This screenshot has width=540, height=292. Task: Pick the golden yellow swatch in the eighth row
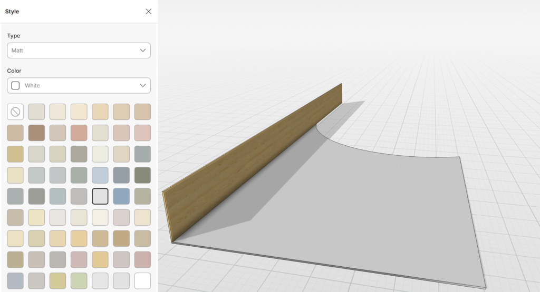100,260
